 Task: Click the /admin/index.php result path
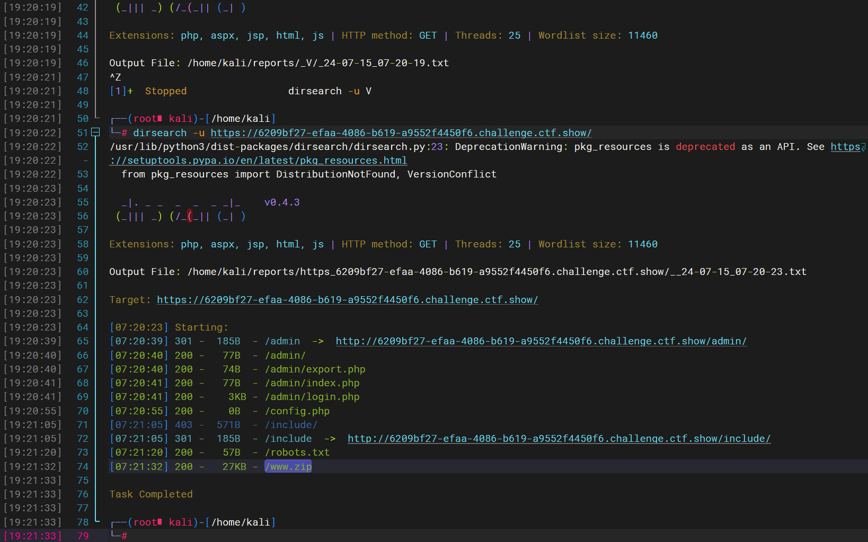[312, 383]
